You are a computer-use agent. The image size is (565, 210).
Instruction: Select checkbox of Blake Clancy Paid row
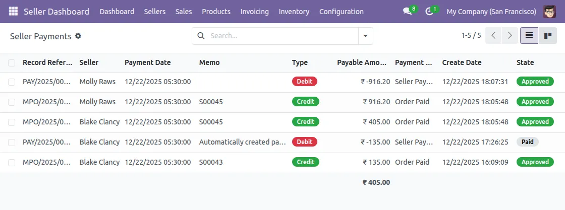[12, 143]
